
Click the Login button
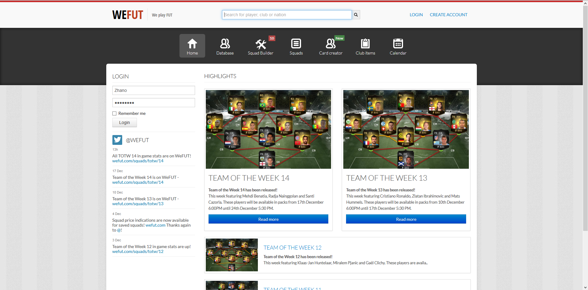coord(124,122)
